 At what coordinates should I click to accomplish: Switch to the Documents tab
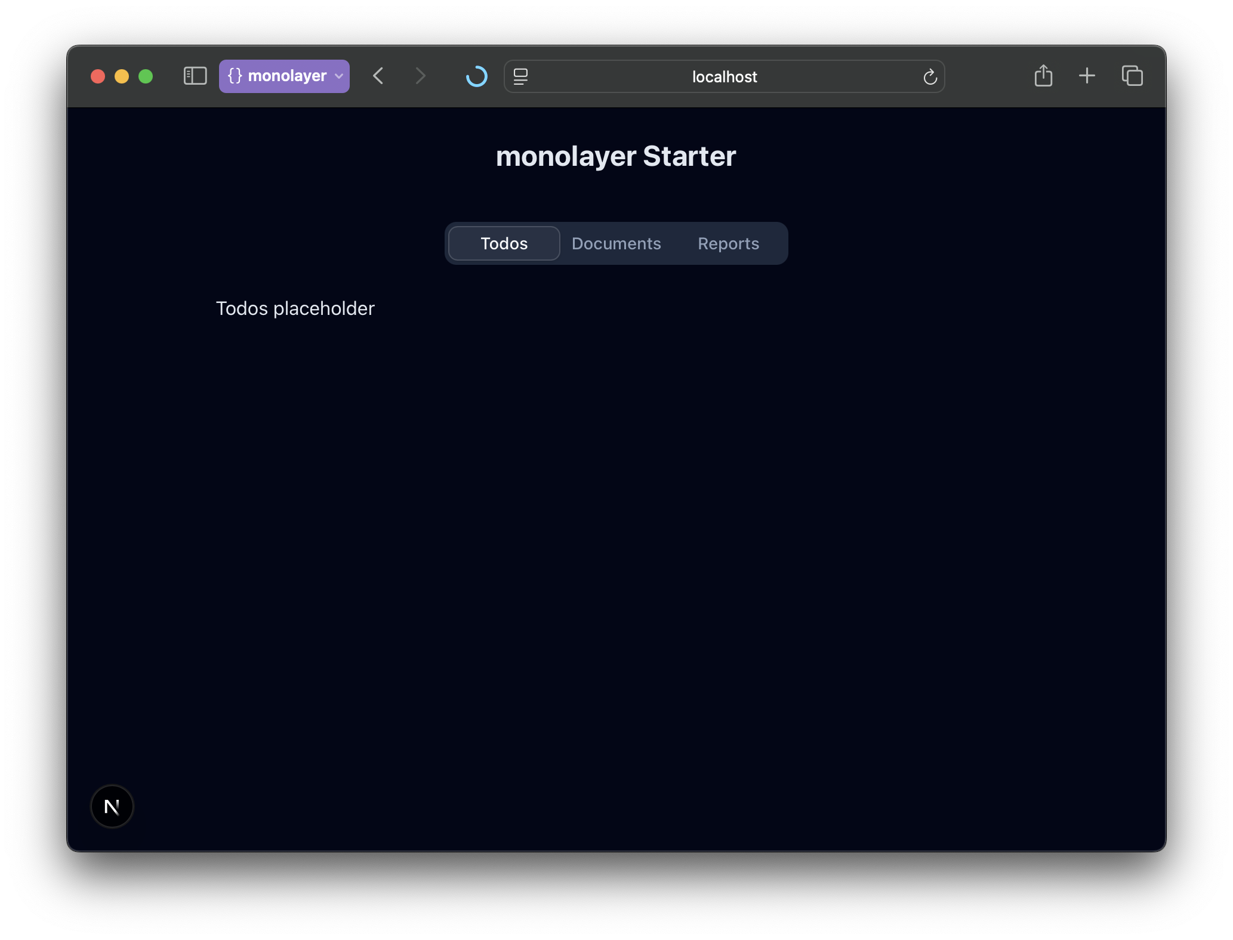(616, 243)
